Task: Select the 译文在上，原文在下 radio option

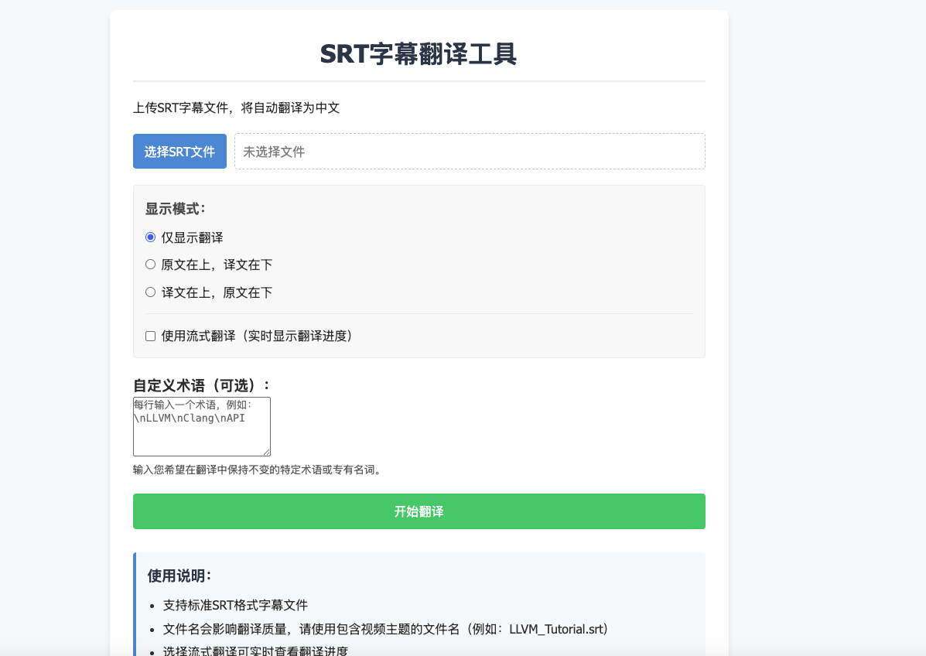Action: (x=151, y=292)
